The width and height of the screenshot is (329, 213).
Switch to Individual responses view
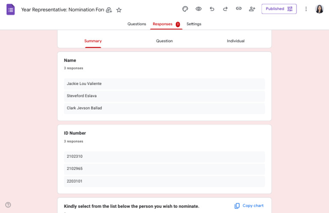[236, 41]
